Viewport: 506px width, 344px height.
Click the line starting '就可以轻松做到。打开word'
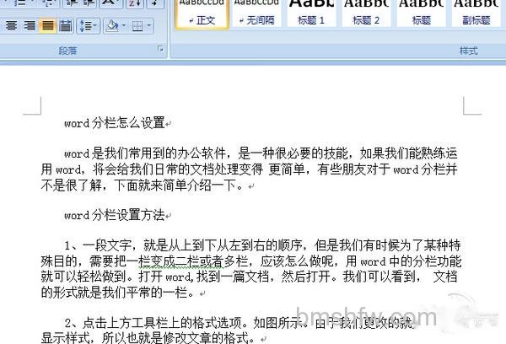pos(249,277)
